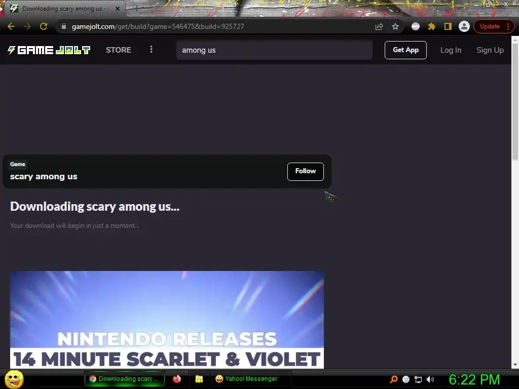Close the Downloading scary among us tab
The width and height of the screenshot is (519, 389).
(118, 9)
